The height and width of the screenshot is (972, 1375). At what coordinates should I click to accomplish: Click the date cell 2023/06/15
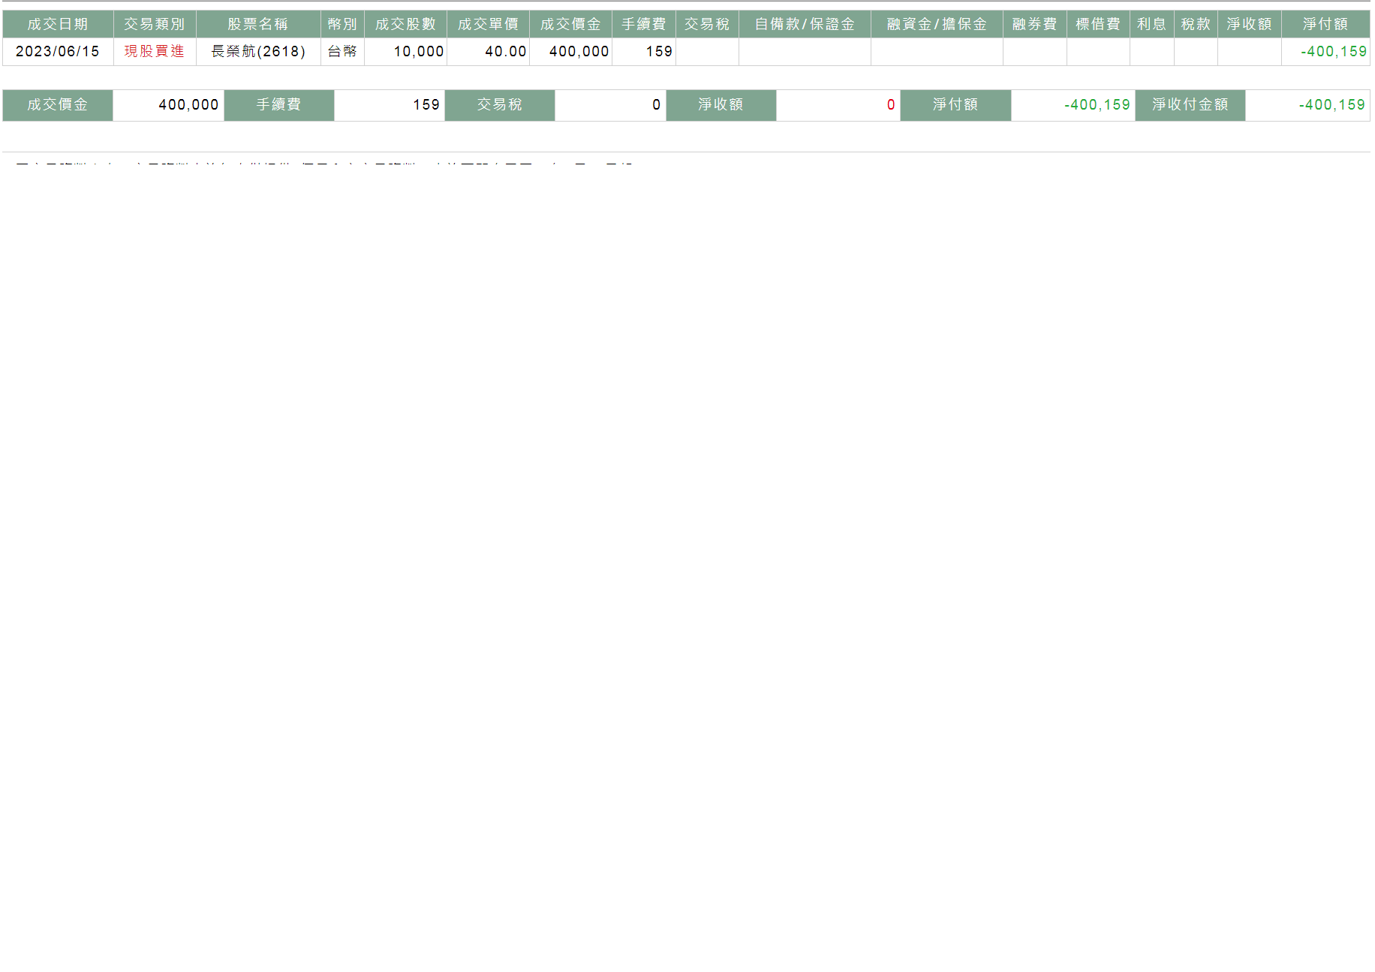(x=58, y=52)
